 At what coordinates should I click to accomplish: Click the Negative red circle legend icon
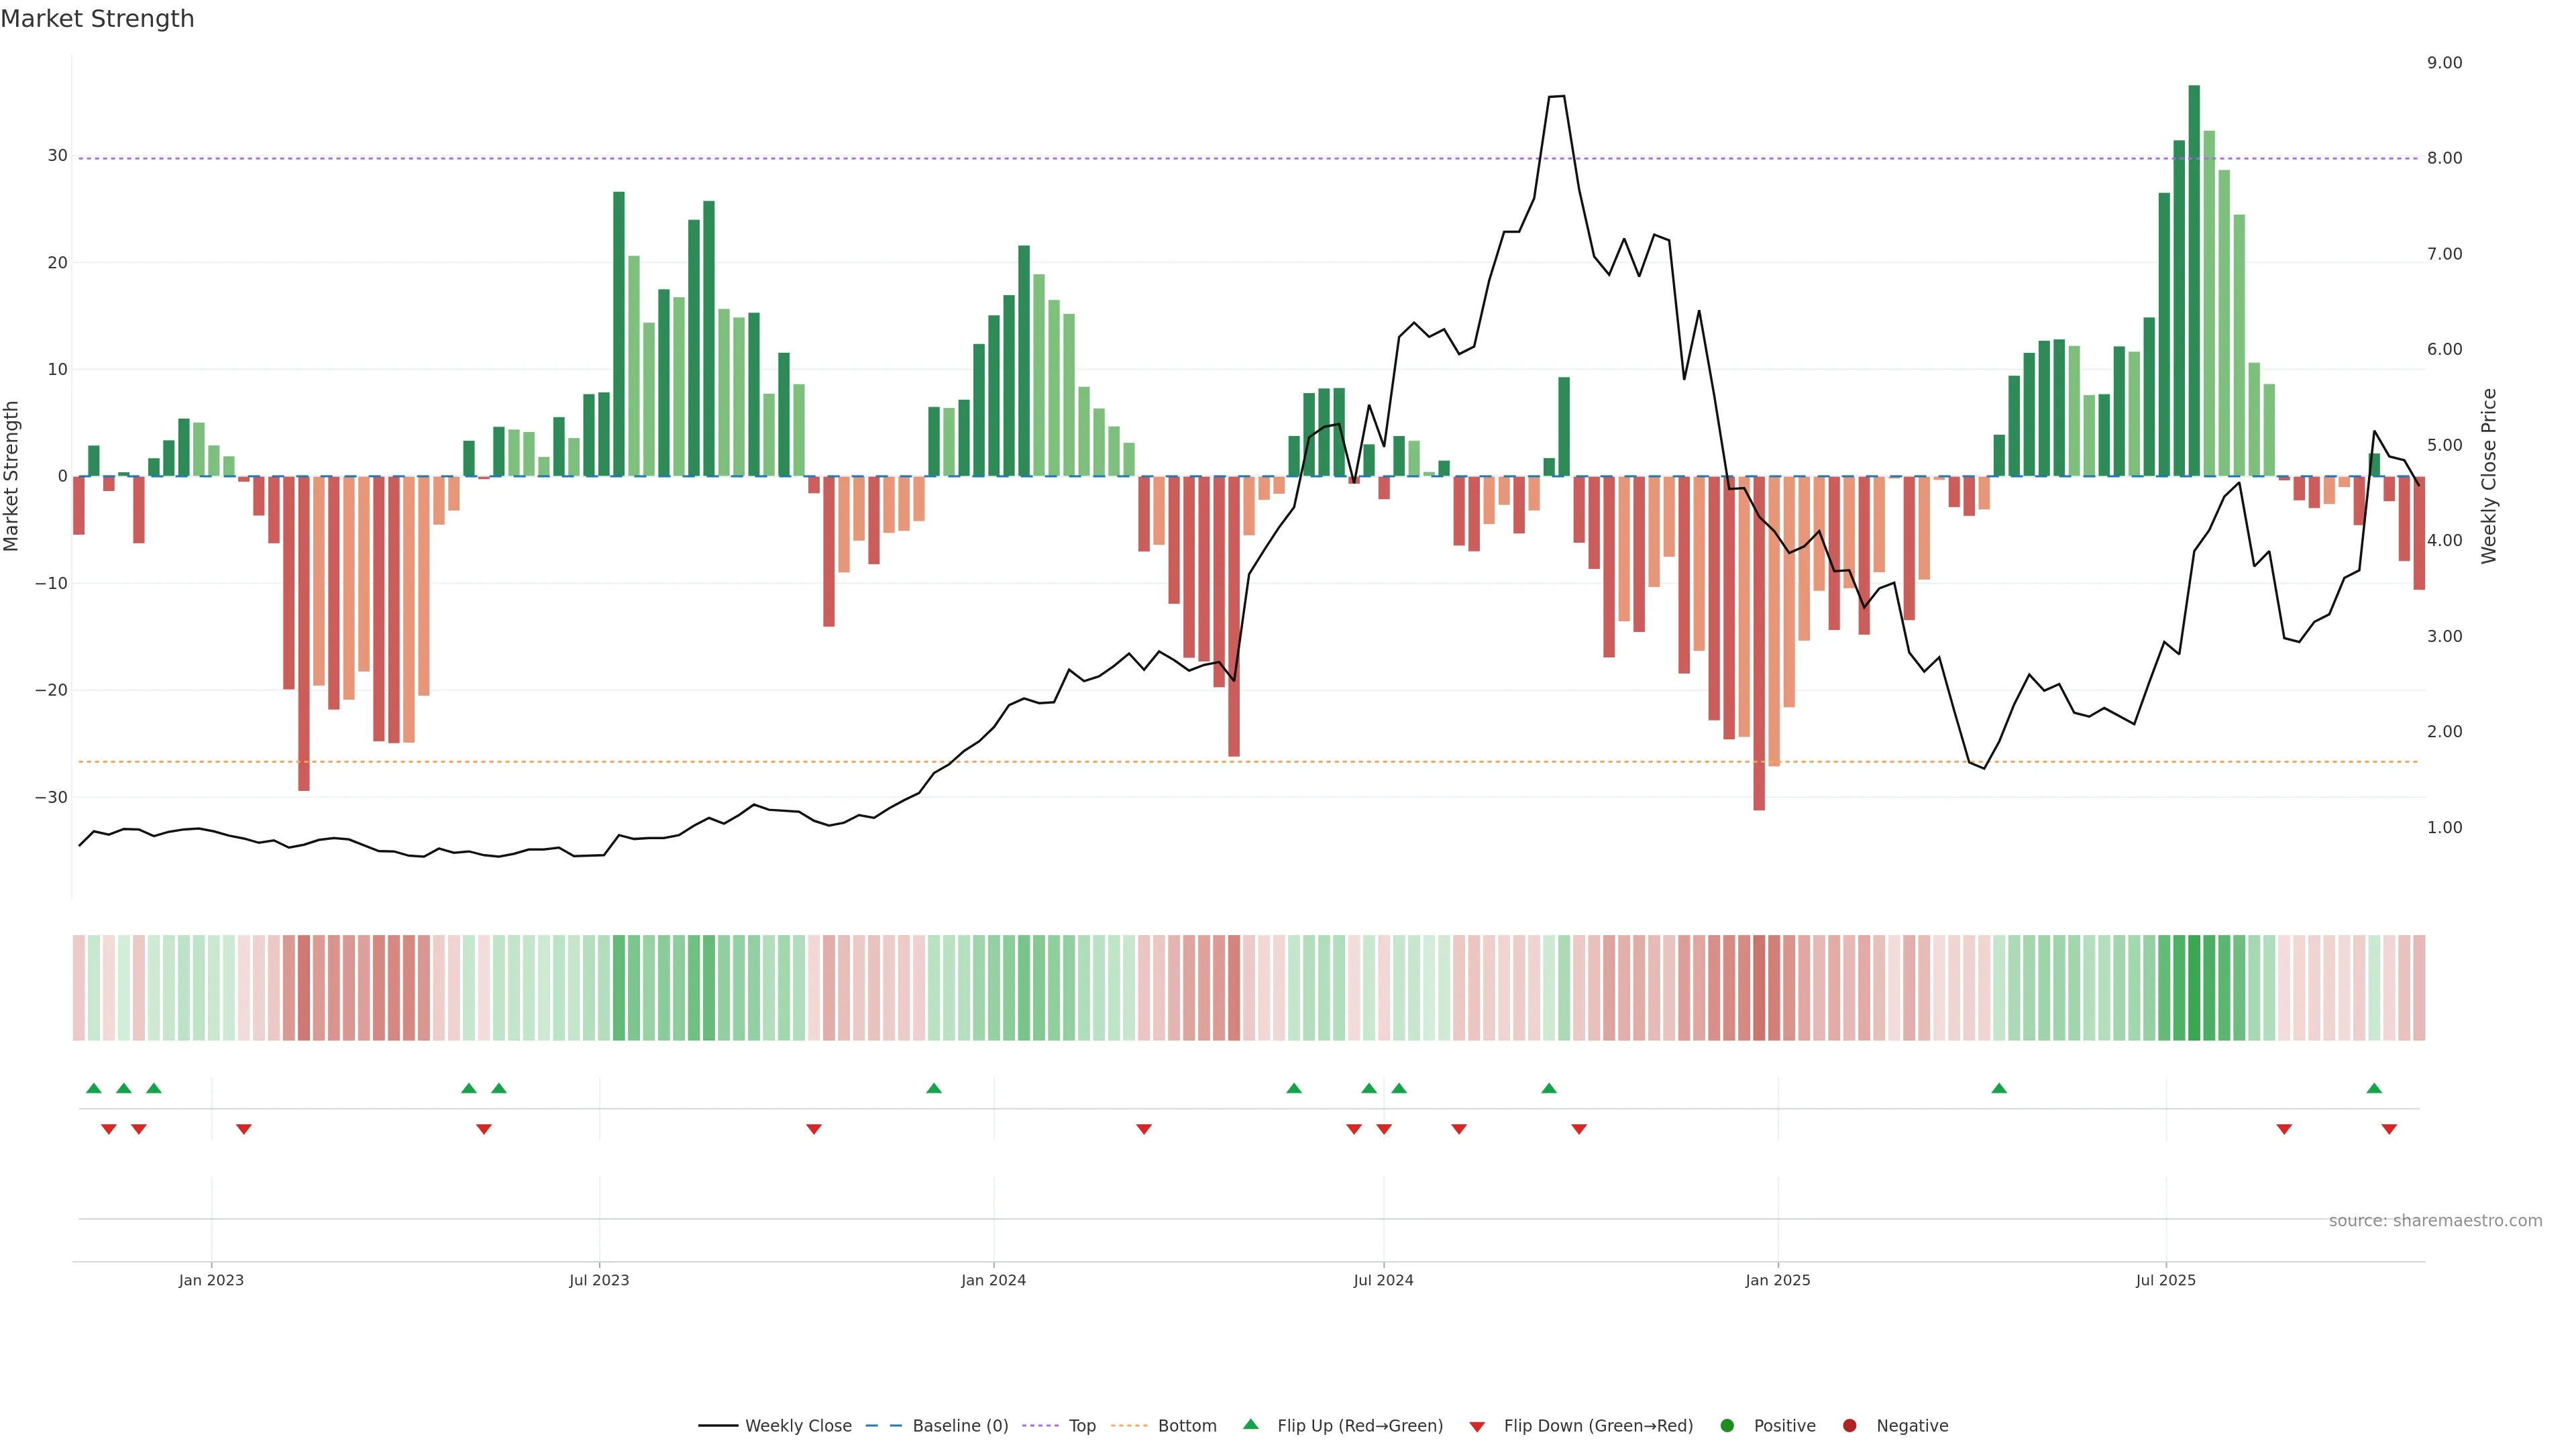pos(1849,1426)
